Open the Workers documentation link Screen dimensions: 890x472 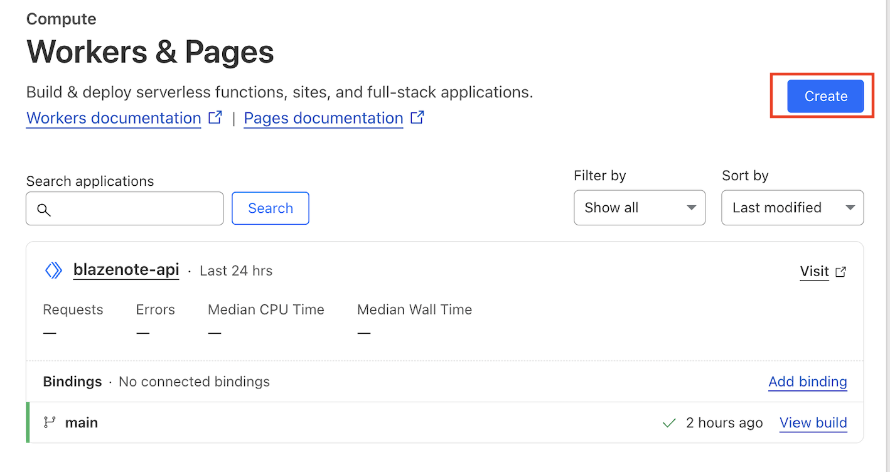[x=114, y=118]
